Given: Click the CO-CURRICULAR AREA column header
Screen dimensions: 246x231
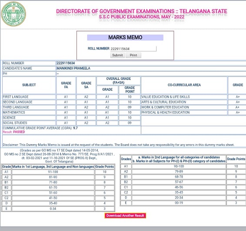Looking at the screenshot, I should pos(184,85).
